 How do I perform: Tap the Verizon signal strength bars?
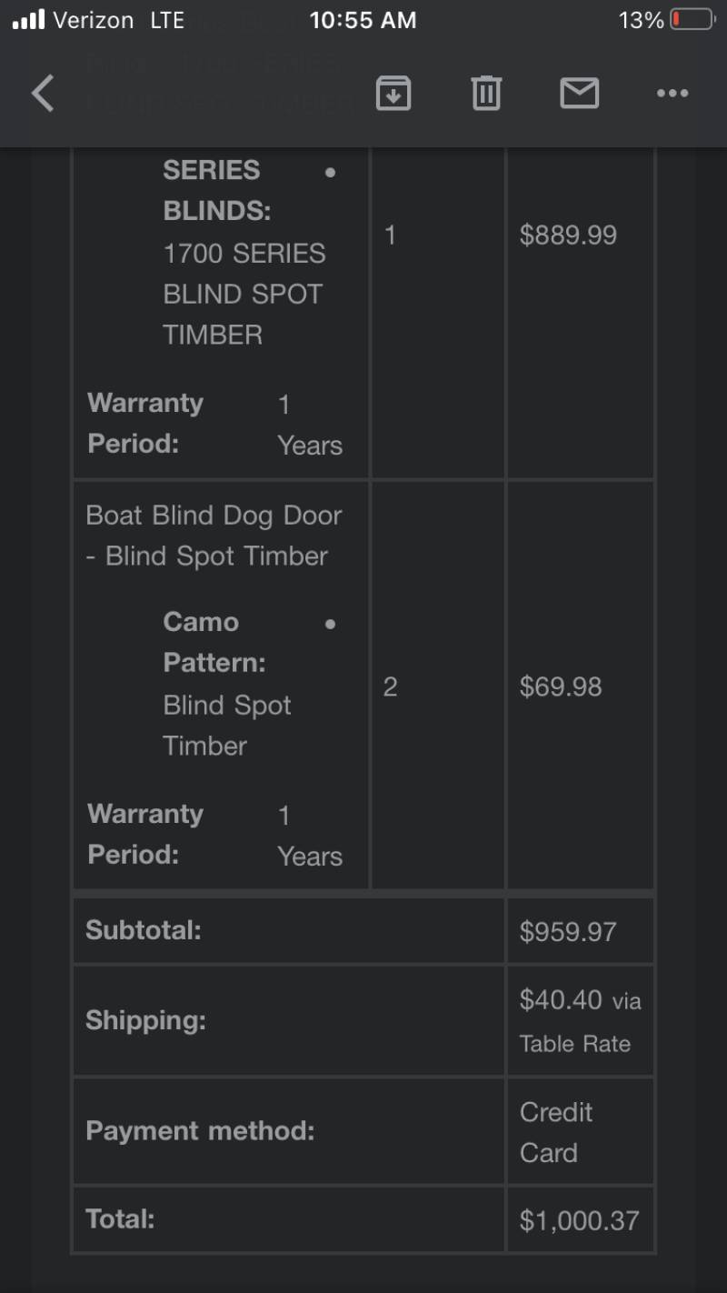coord(28,20)
